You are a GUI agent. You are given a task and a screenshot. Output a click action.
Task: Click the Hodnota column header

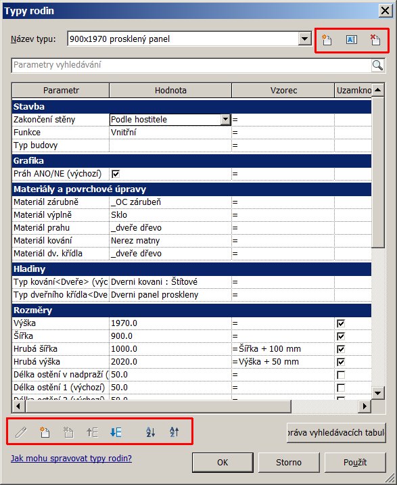(170, 91)
